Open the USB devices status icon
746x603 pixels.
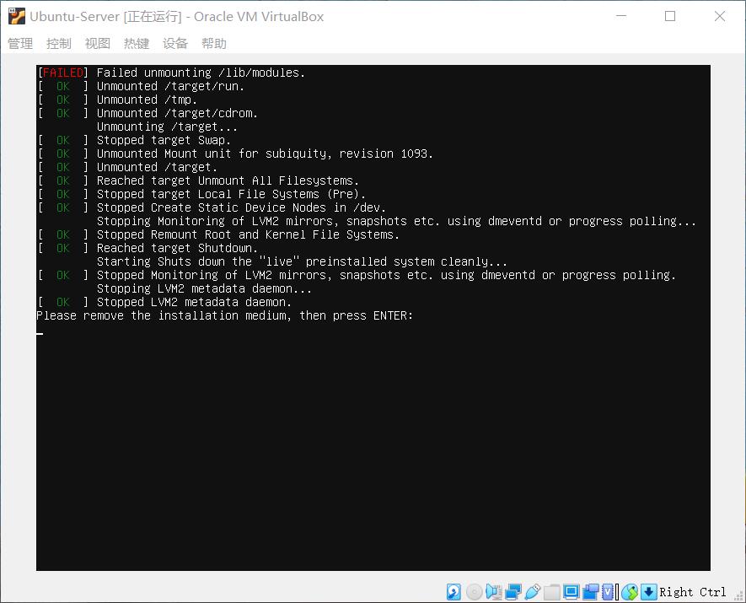coord(534,592)
